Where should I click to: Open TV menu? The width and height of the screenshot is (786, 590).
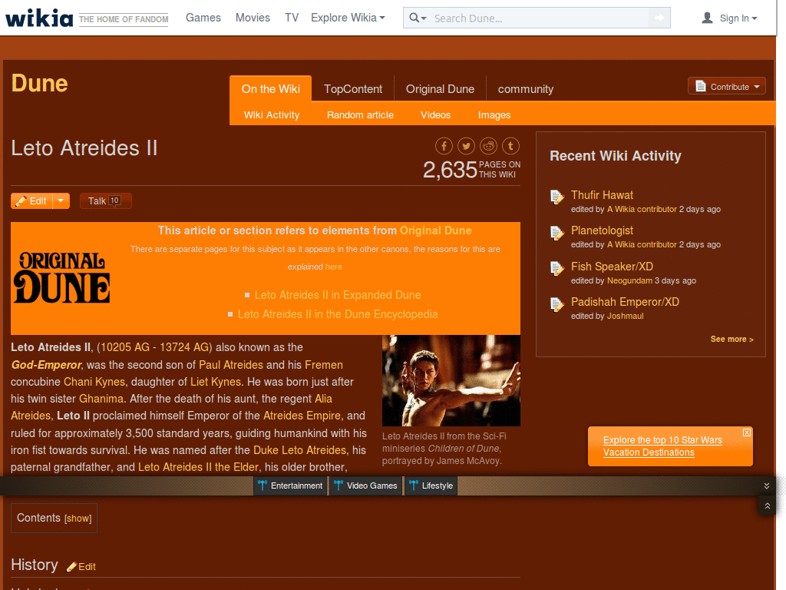[292, 18]
